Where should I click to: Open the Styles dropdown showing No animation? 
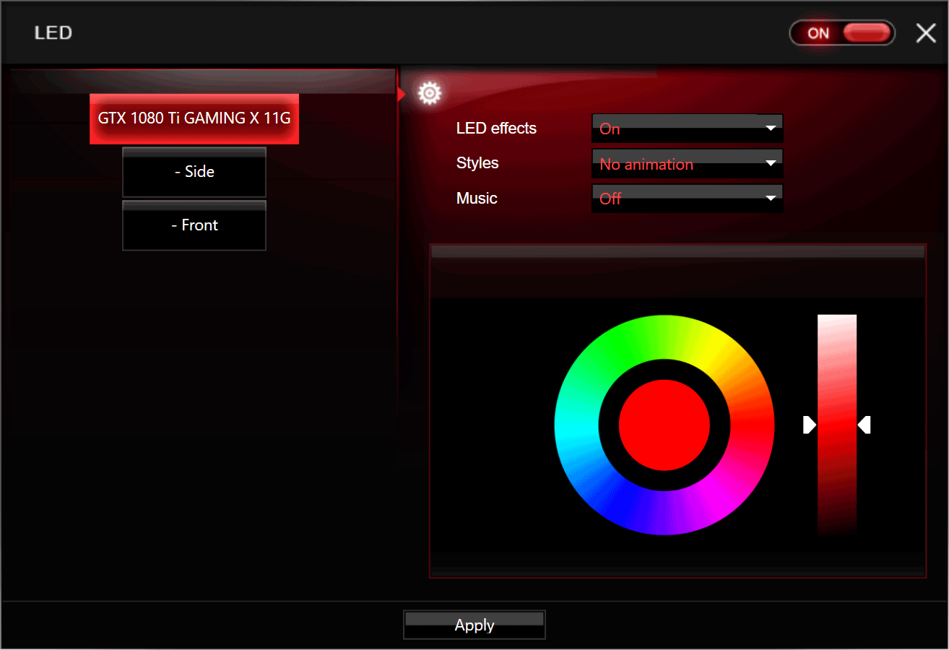coord(688,164)
